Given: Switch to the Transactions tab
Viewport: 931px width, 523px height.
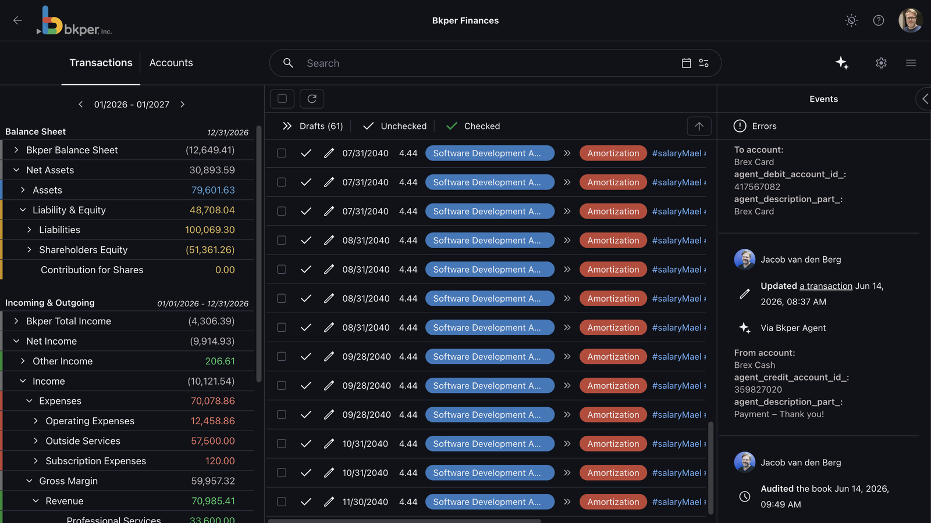Looking at the screenshot, I should pyautogui.click(x=101, y=63).
